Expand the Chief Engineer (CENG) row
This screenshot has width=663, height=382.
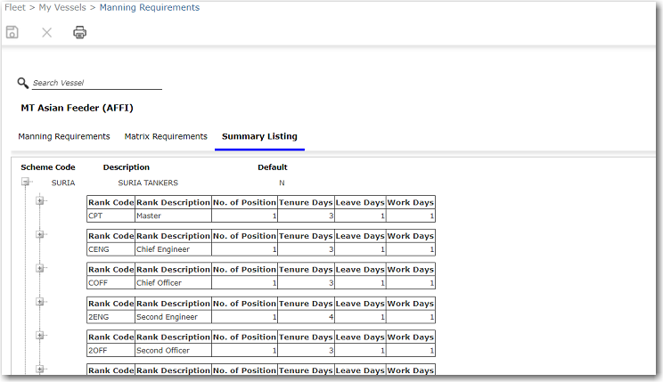tap(40, 234)
